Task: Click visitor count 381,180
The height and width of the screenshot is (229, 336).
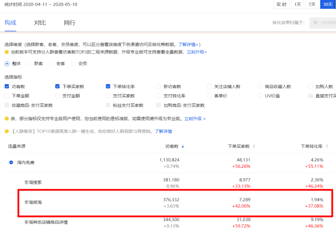Action: [x=171, y=180]
